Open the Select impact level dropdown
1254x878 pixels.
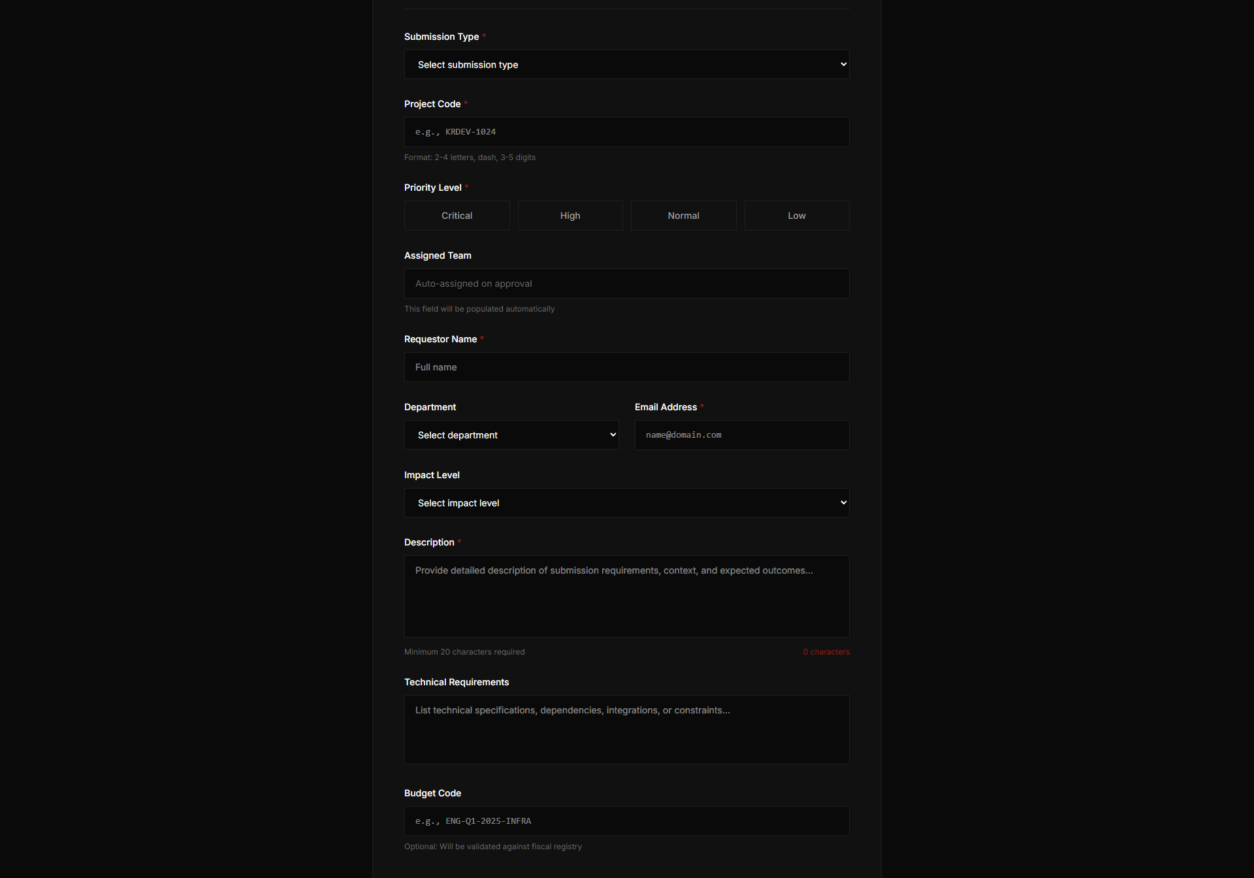tap(626, 503)
